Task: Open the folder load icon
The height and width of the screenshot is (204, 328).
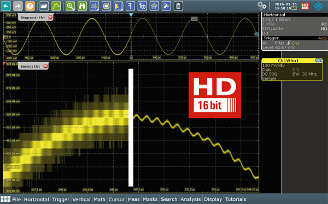Action: (44, 6)
